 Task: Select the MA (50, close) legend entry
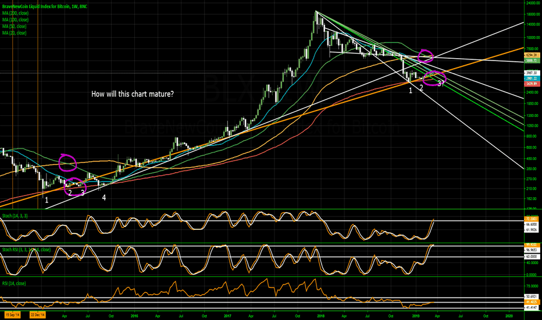click(14, 26)
